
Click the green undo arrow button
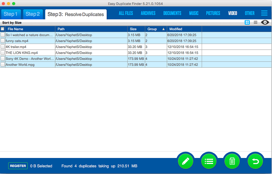[255, 161]
